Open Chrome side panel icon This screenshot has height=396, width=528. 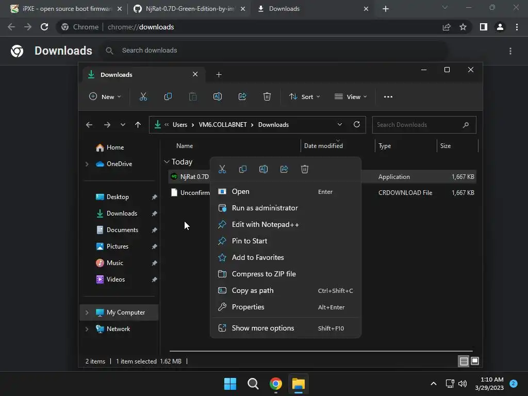484,27
